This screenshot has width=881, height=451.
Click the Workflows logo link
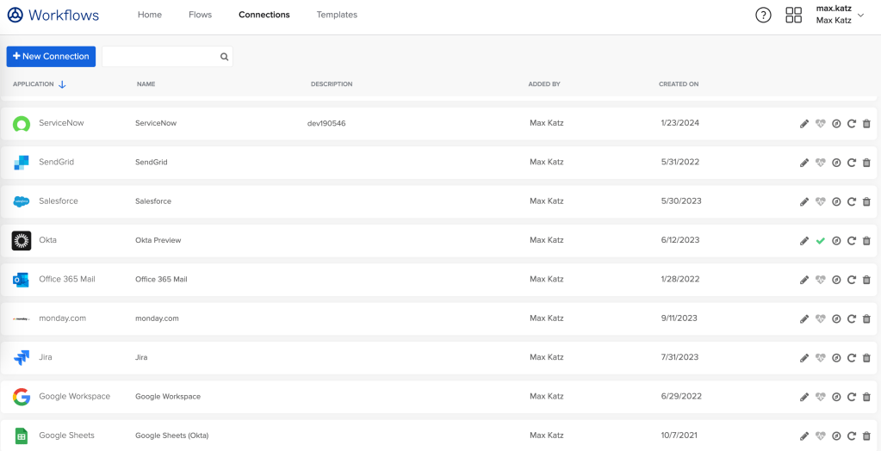(x=53, y=15)
